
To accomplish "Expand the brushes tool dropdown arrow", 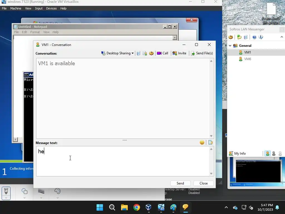I will pyautogui.click(x=6, y=198).
